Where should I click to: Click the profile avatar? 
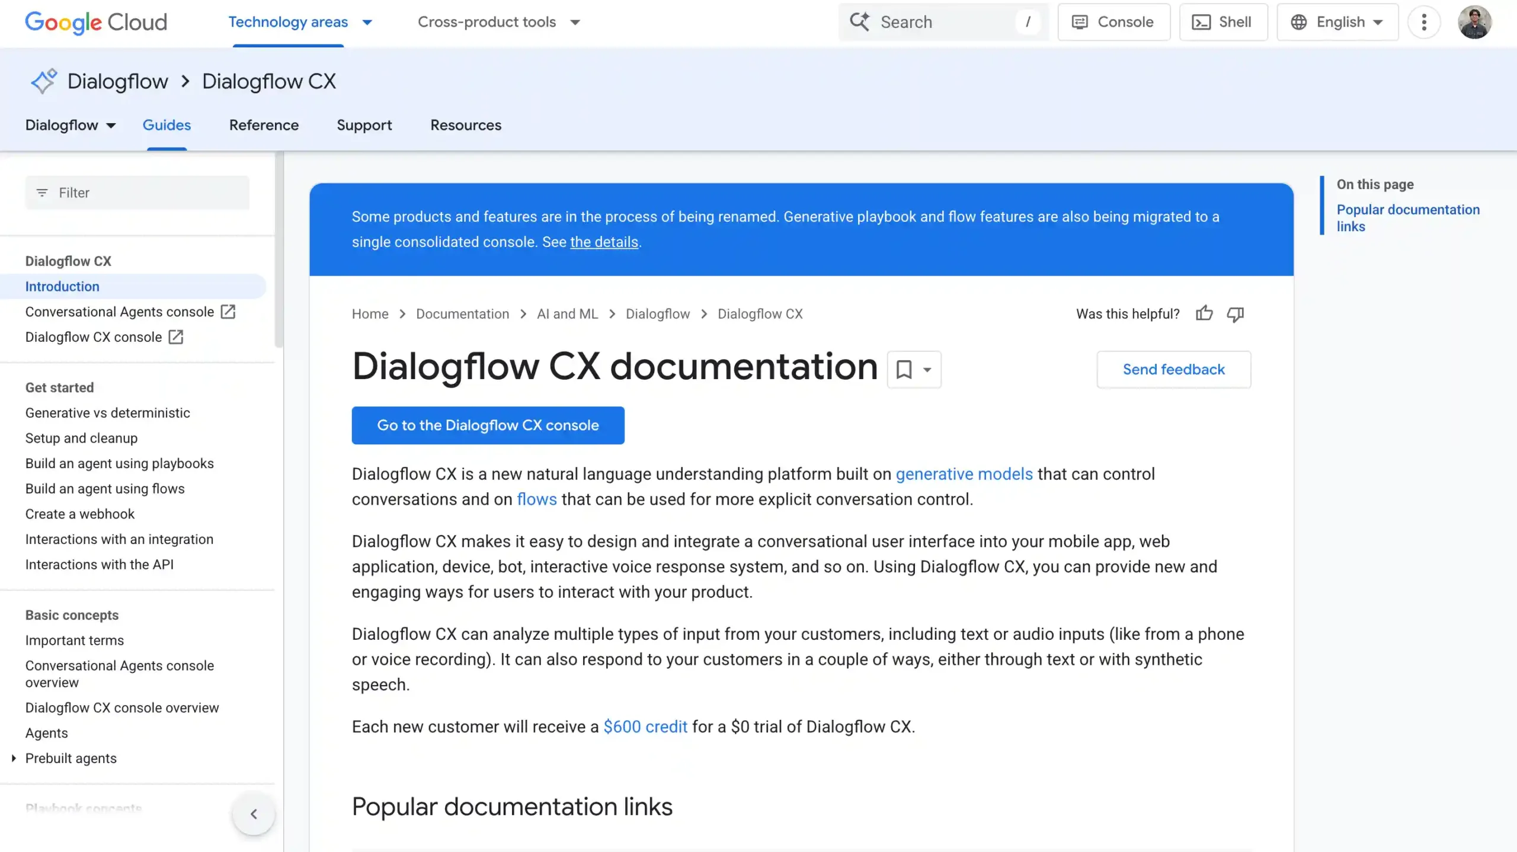1476,22
